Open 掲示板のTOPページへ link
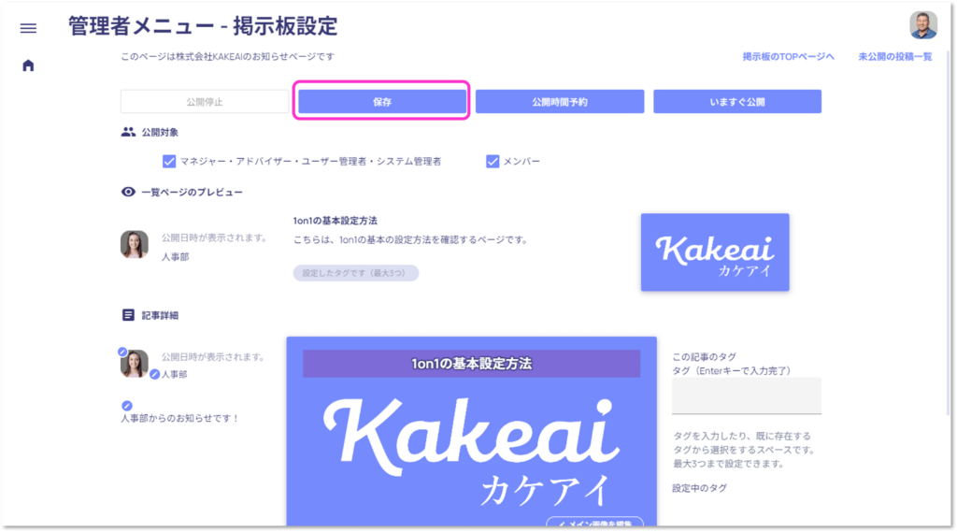957x532 pixels. pyautogui.click(x=788, y=57)
